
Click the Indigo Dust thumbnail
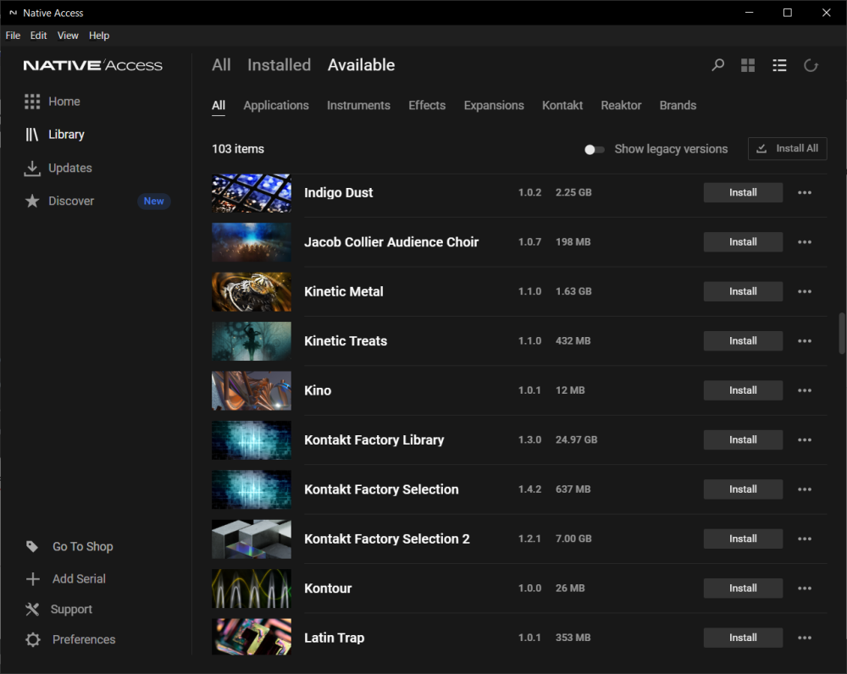[252, 193]
